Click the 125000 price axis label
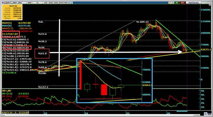This screenshot has width=213, height=117. pos(206,21)
